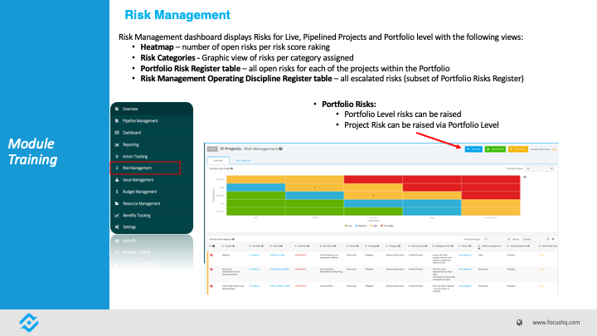This screenshot has width=597, height=336.
Task: Open owner link in eBilling row
Action: pyautogui.click(x=465, y=255)
